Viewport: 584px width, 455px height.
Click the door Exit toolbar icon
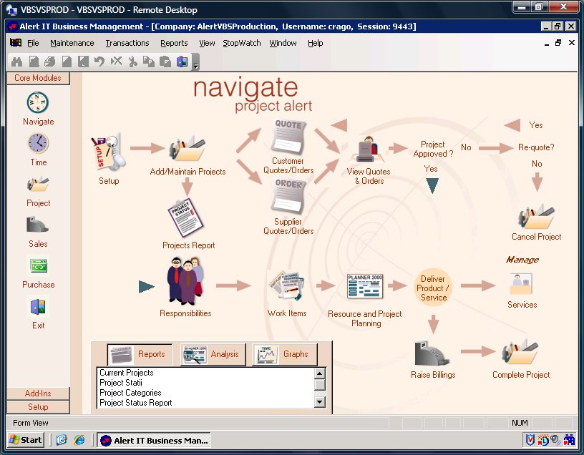(x=182, y=62)
